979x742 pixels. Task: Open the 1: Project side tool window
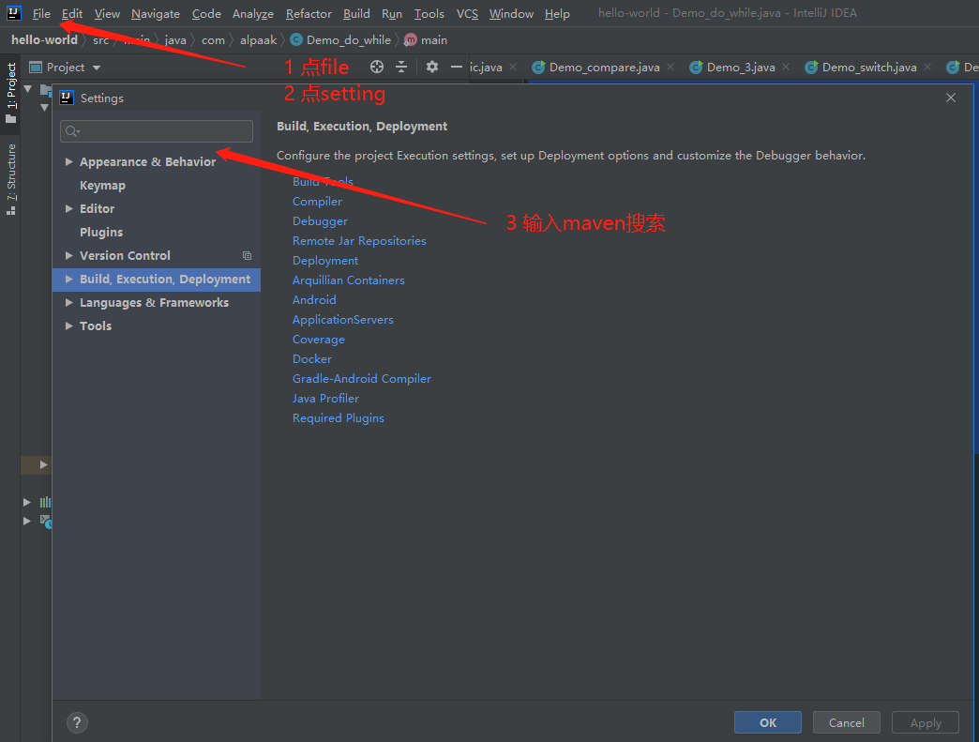(10, 93)
